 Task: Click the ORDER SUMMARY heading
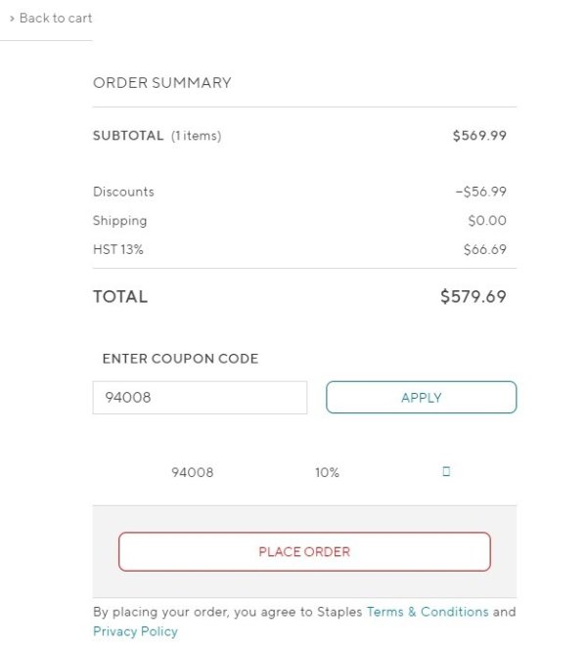click(x=162, y=83)
